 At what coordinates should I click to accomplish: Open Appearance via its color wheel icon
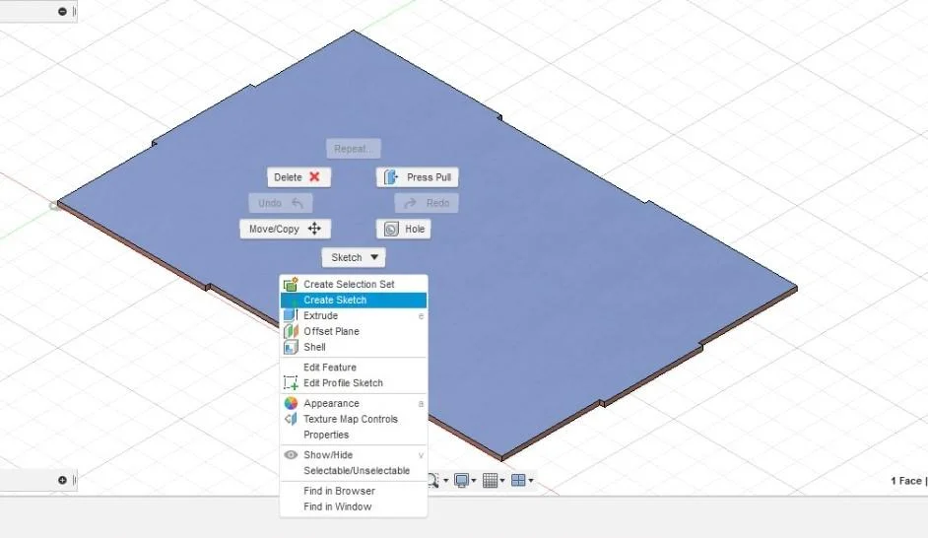click(291, 403)
